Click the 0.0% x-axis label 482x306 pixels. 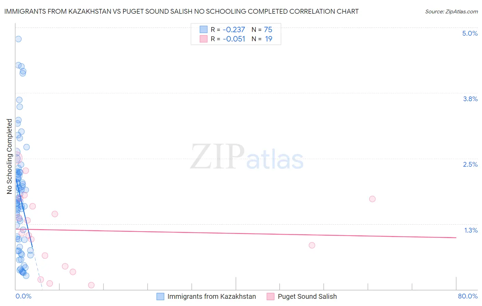[x=23, y=296]
